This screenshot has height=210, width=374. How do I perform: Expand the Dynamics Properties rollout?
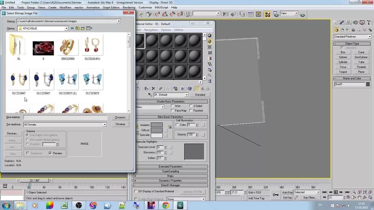pos(170,181)
